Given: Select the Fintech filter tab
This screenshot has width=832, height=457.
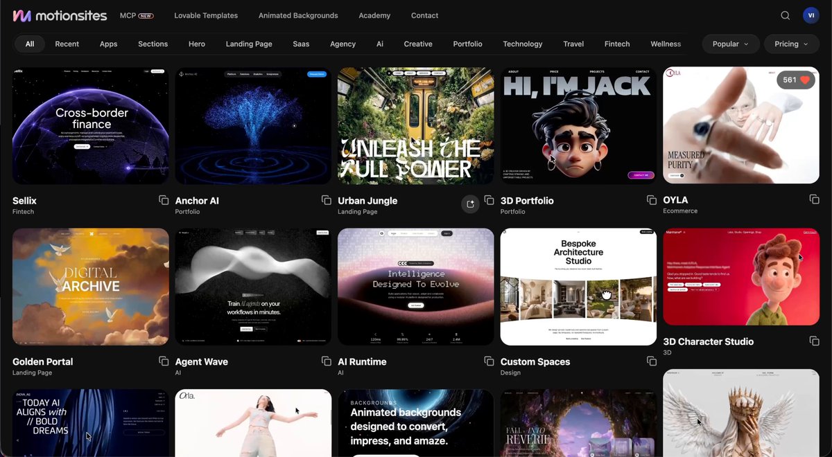Looking at the screenshot, I should [617, 44].
